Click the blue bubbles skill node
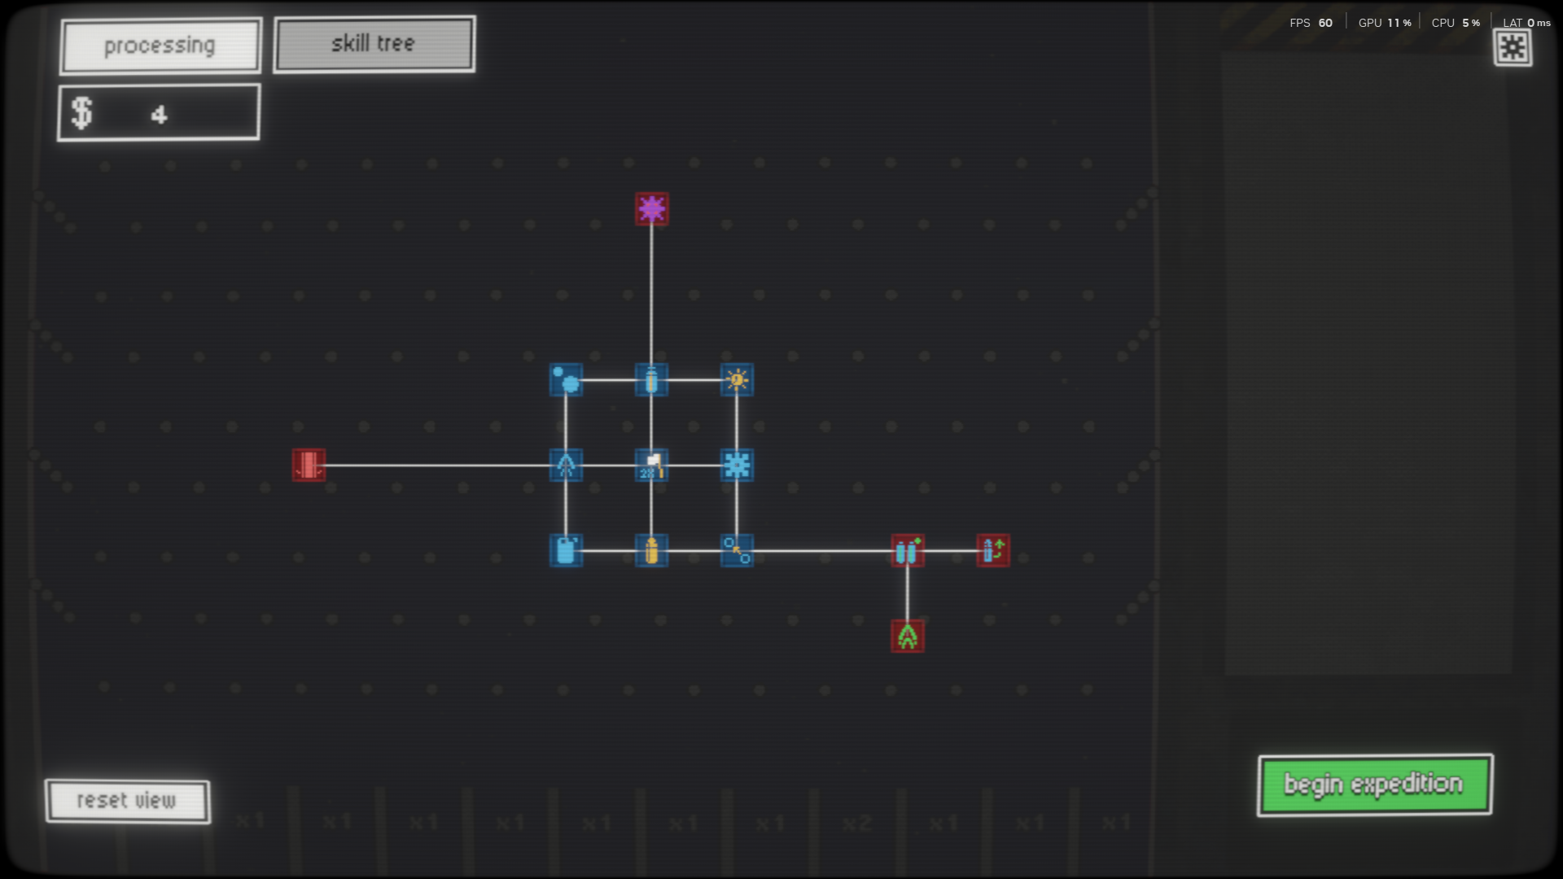Image resolution: width=1563 pixels, height=879 pixels. [566, 379]
